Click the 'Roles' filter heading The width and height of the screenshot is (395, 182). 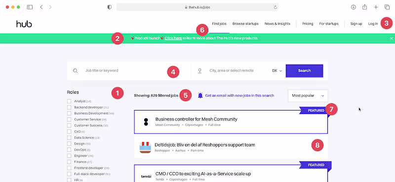73,92
